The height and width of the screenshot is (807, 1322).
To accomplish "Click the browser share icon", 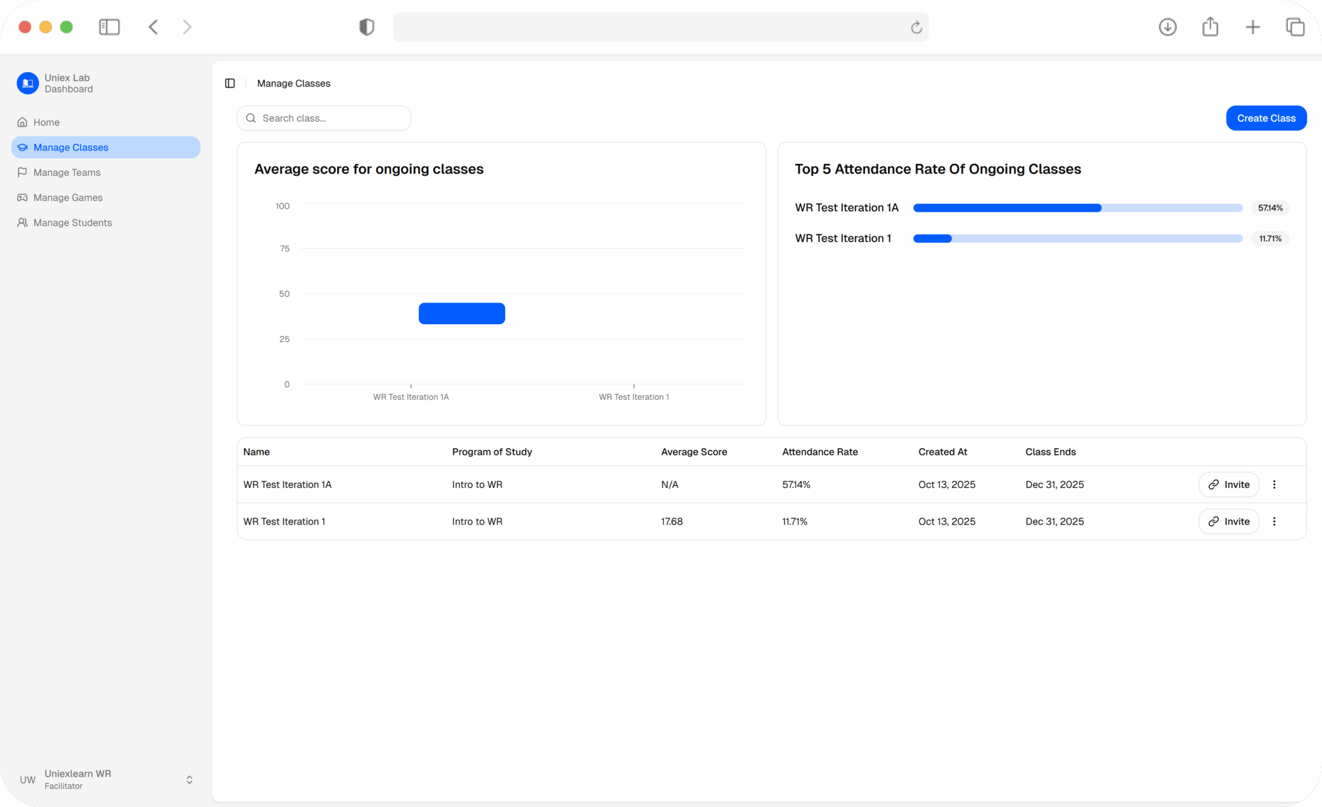I will (x=1210, y=27).
